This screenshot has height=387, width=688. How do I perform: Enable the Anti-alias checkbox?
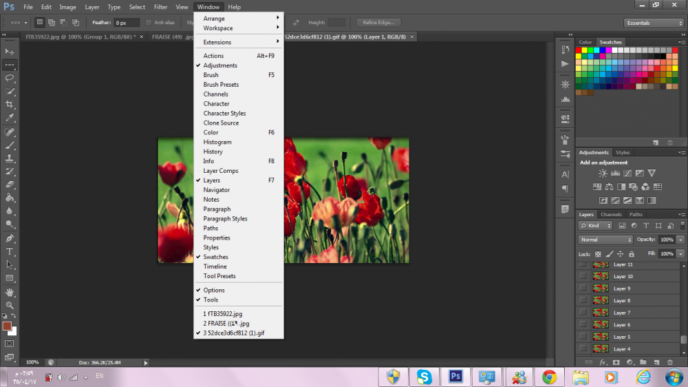click(x=149, y=23)
